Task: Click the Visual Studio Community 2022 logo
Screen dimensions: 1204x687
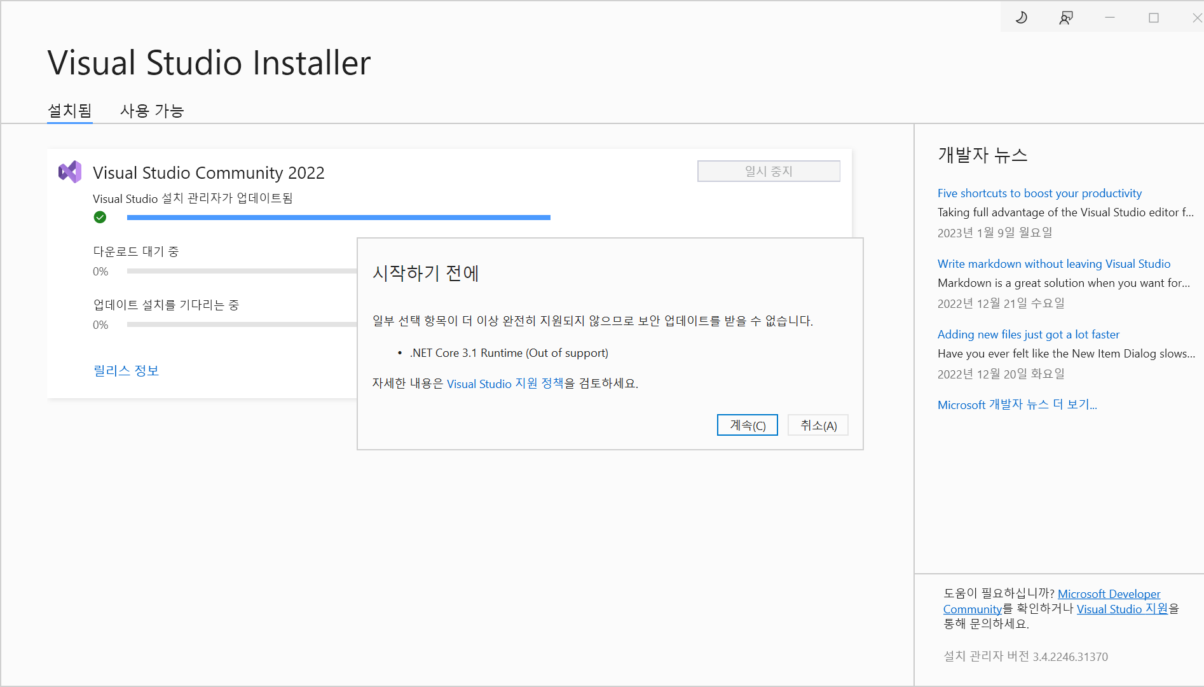Action: 70,172
